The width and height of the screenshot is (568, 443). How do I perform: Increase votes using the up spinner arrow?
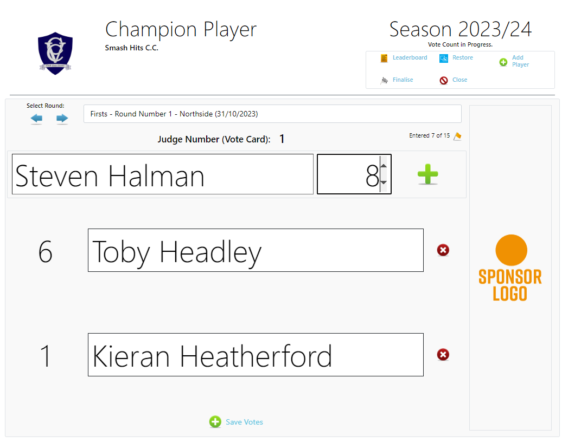pos(384,166)
